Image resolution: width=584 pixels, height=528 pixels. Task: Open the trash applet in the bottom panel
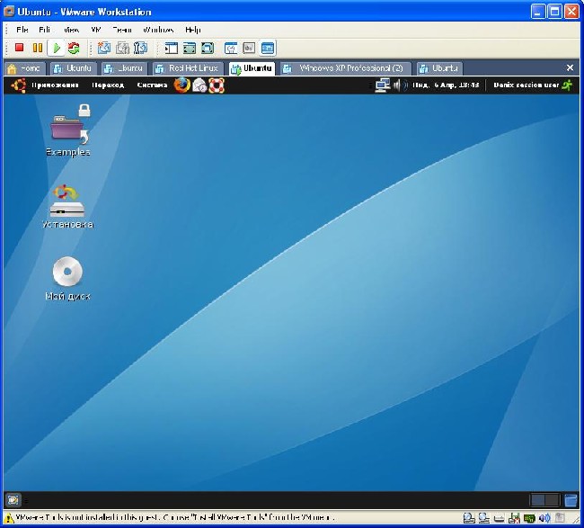(571, 500)
